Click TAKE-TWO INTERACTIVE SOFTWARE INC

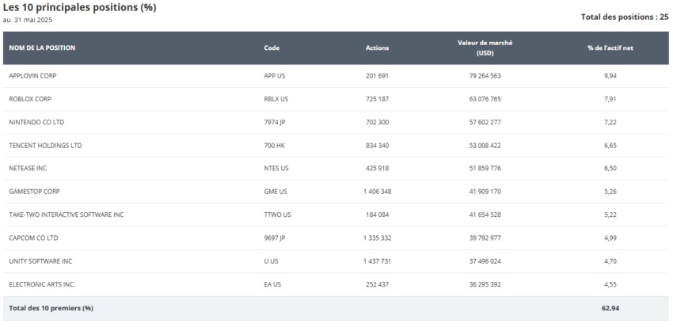pos(66,215)
